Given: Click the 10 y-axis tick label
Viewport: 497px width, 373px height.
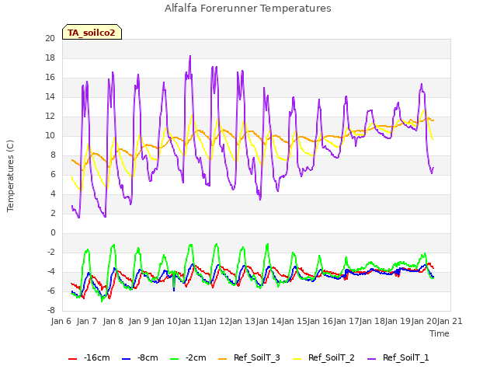Looking at the screenshot, I should pos(50,136).
